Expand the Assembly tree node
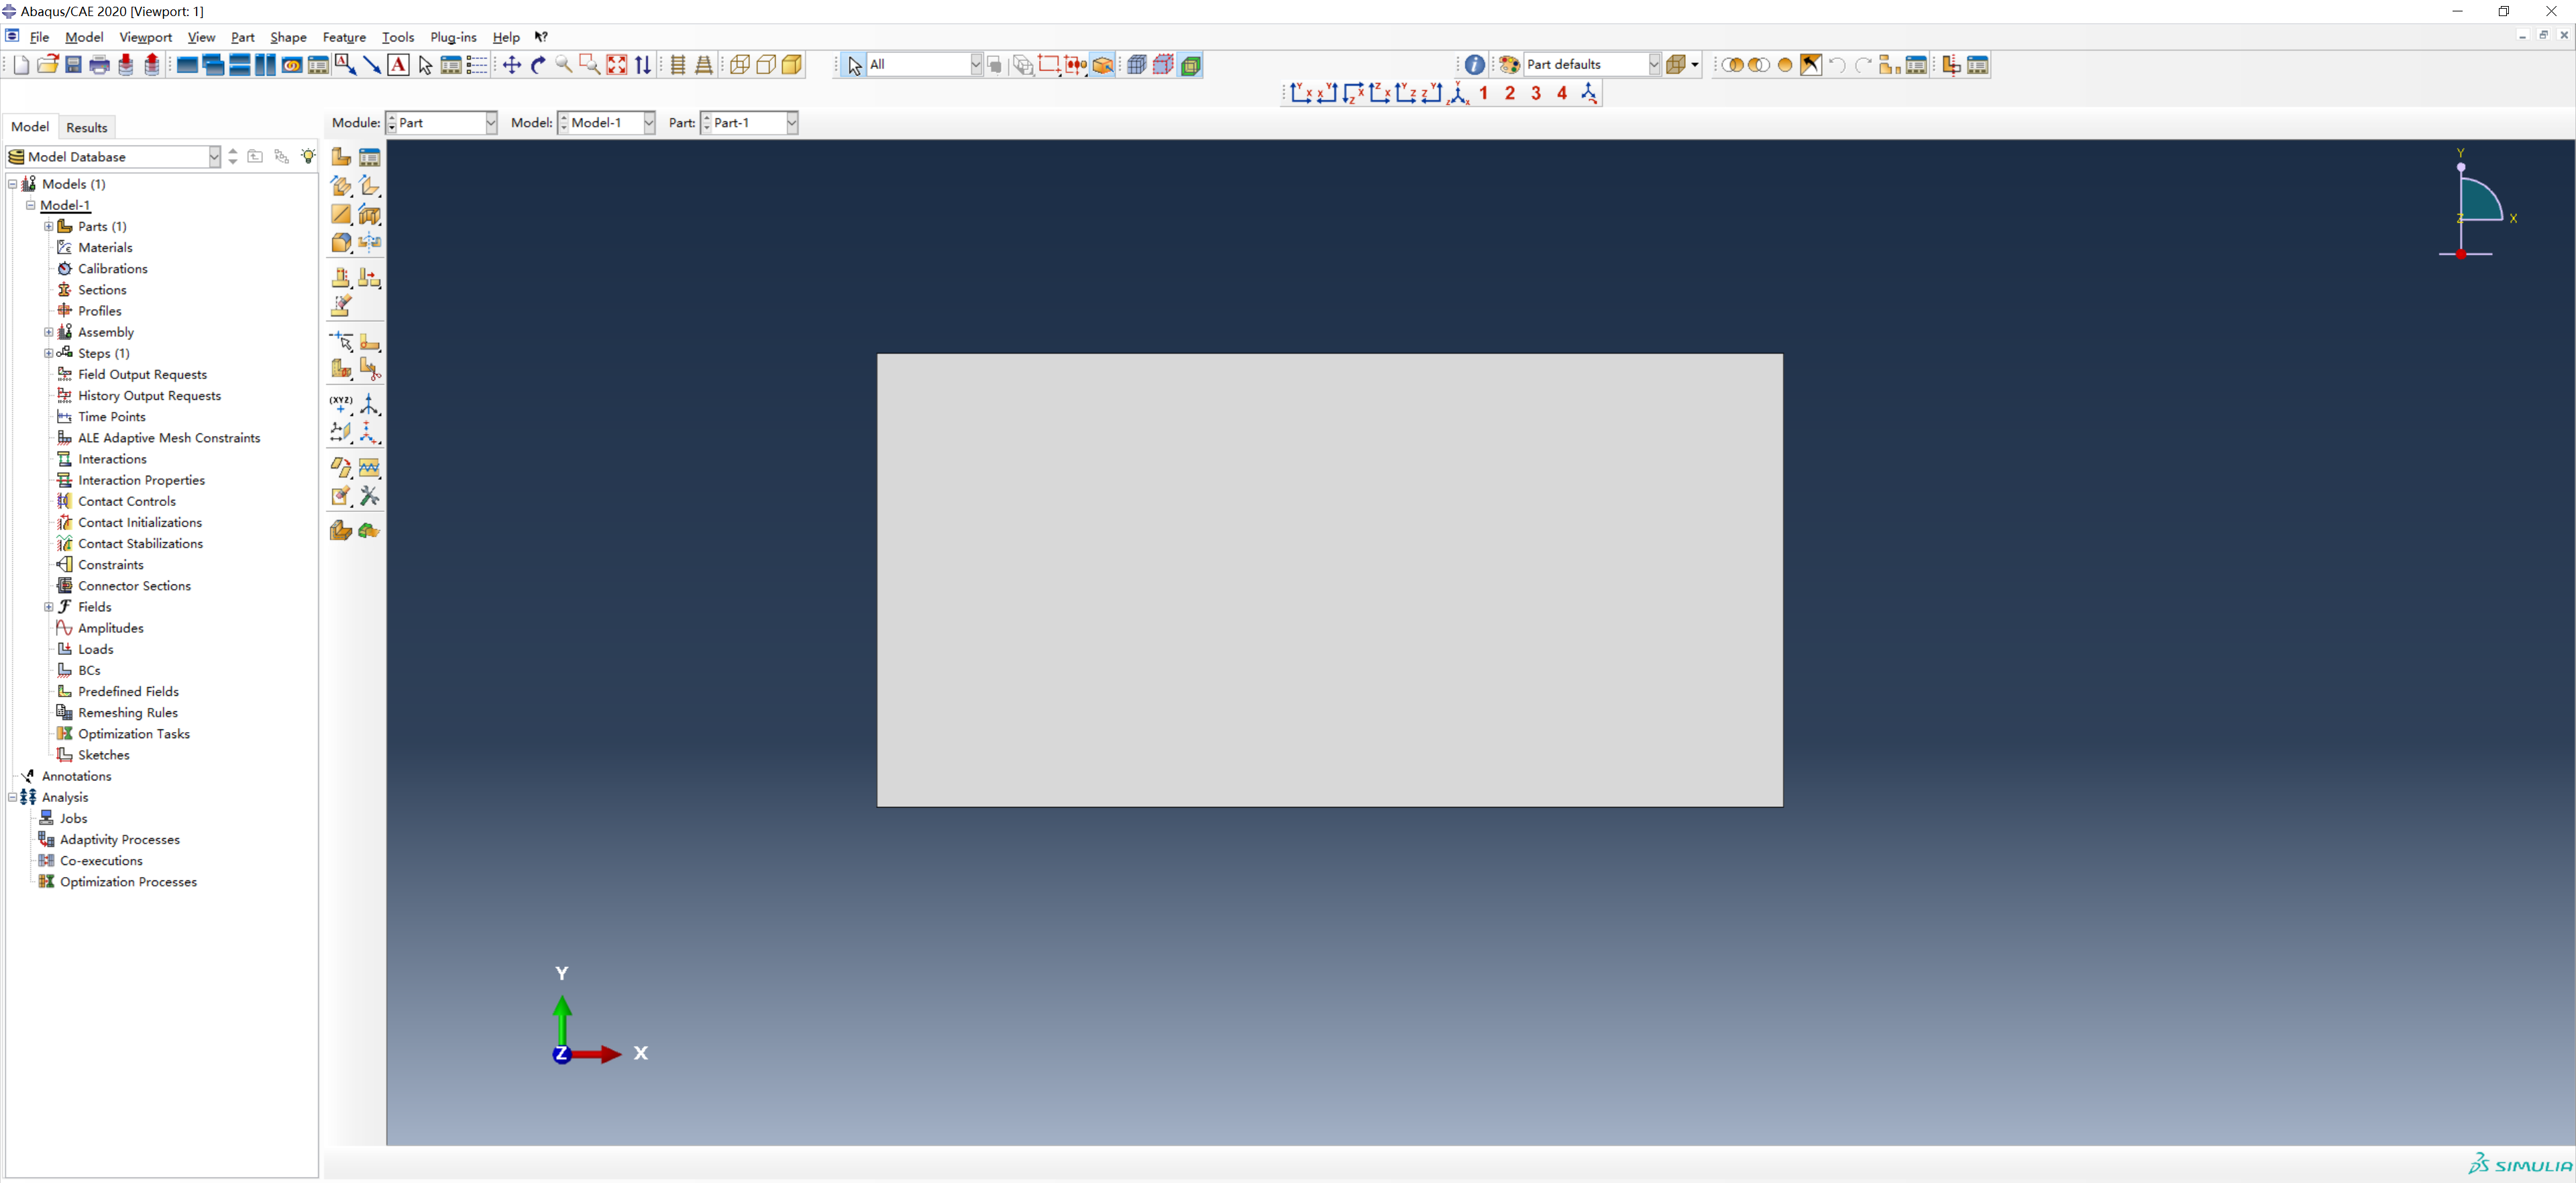 48,332
